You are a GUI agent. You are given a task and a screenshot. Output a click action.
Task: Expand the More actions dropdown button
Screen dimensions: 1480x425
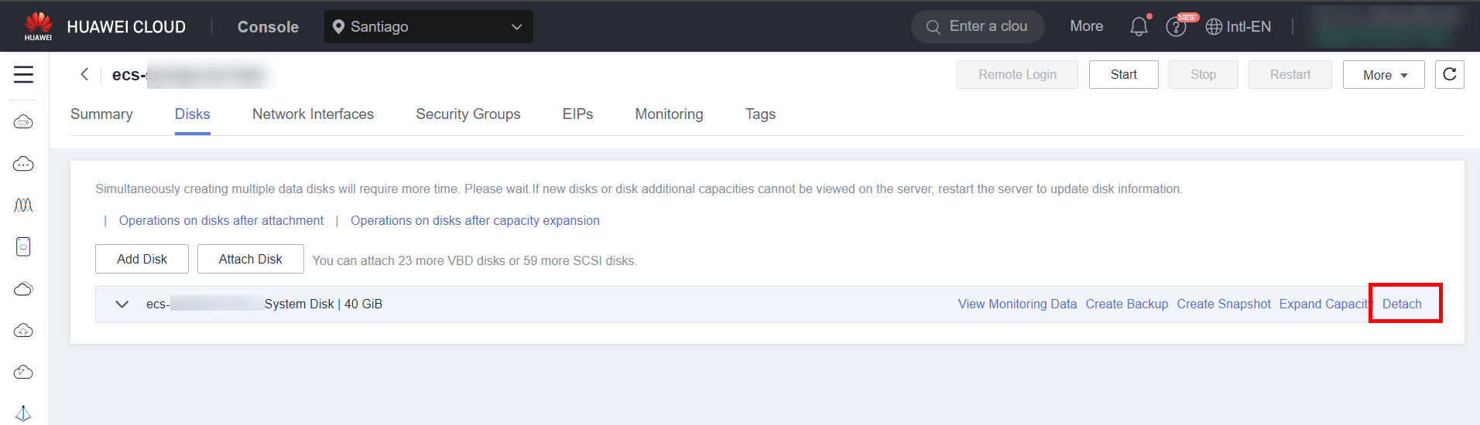(1383, 75)
